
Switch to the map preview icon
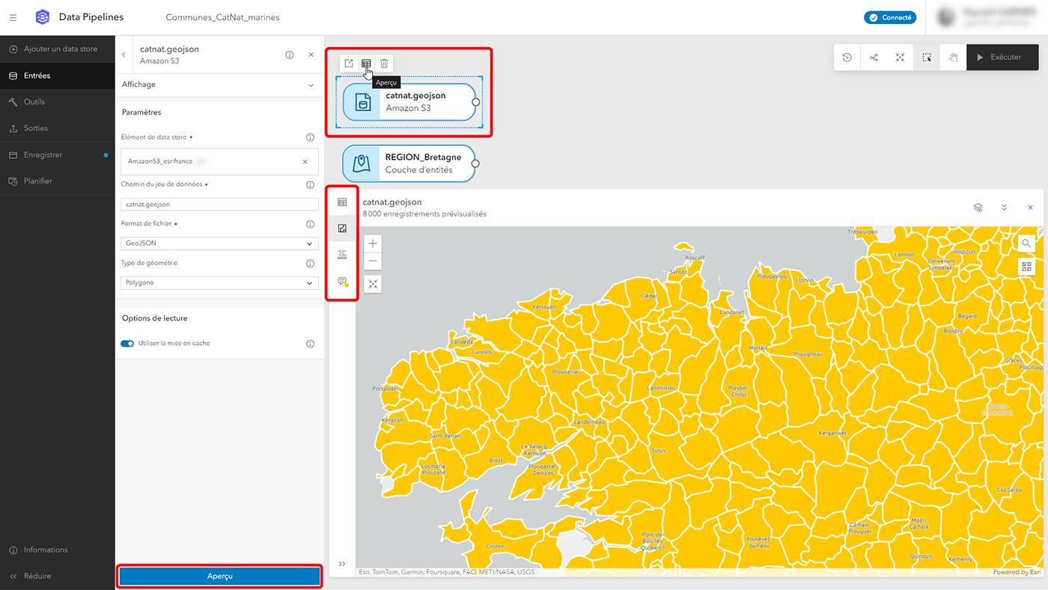coord(342,228)
